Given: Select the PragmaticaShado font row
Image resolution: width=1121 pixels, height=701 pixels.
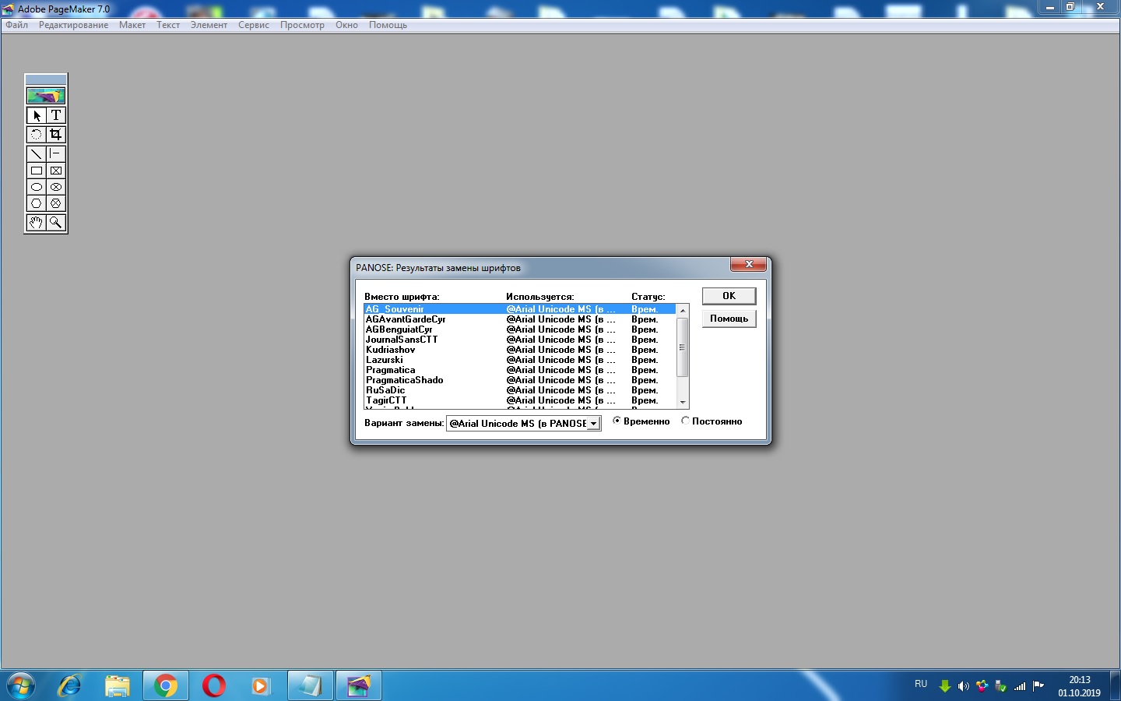Looking at the screenshot, I should point(519,380).
